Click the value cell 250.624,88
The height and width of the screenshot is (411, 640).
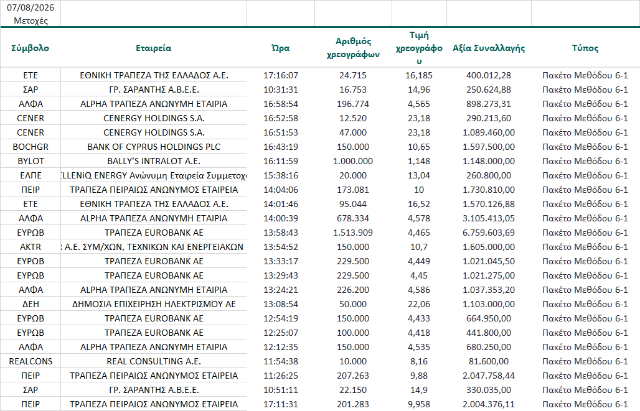point(489,90)
